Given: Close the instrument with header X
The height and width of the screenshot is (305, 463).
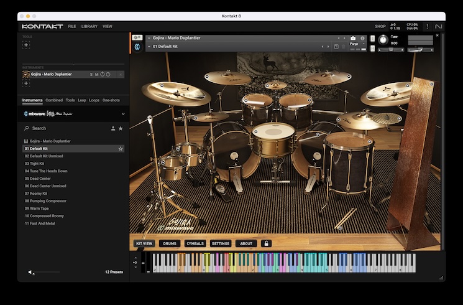Looking at the screenshot, I should tap(438, 35).
